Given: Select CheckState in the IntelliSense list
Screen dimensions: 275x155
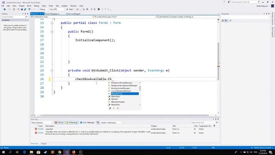Looking at the screenshot, I should tap(116, 105).
